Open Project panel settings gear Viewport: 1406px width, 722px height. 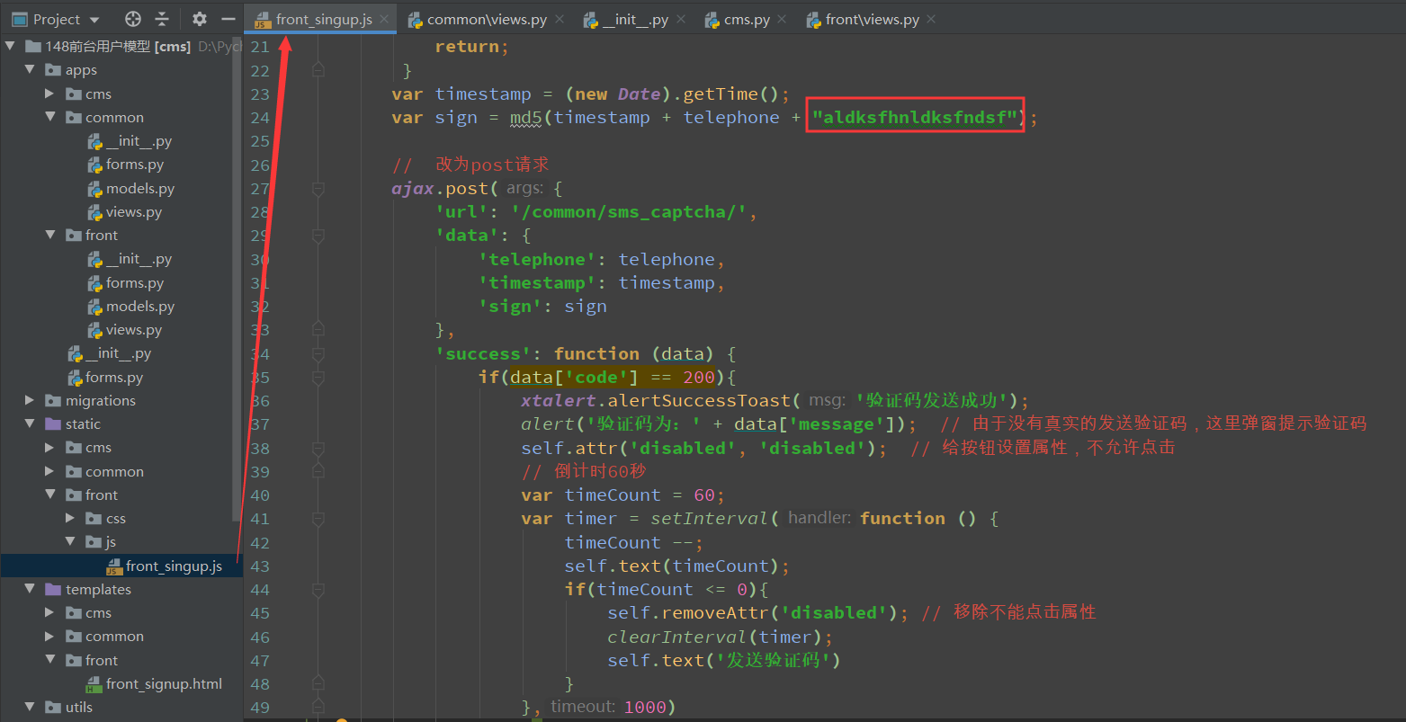[x=200, y=19]
